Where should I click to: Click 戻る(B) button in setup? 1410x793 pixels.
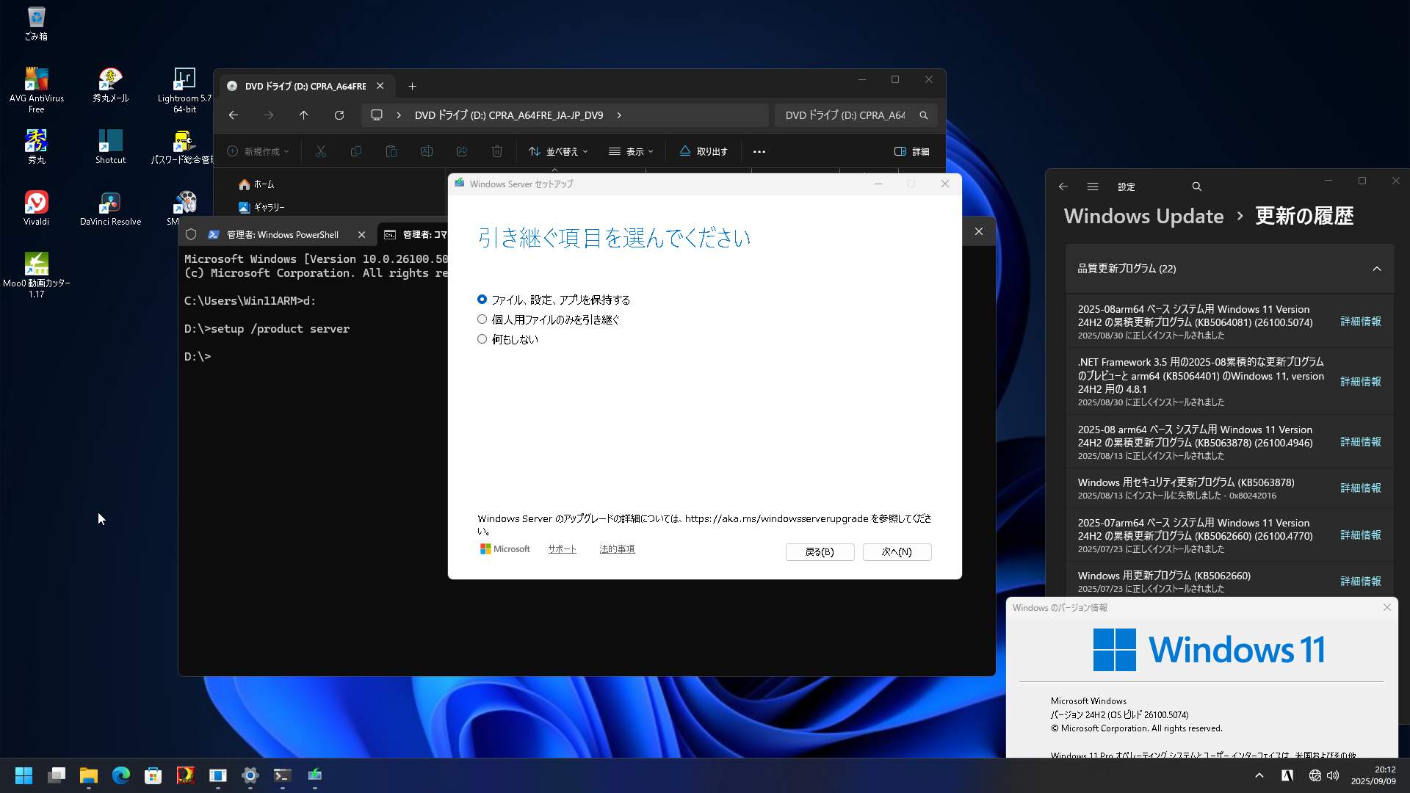coord(820,551)
